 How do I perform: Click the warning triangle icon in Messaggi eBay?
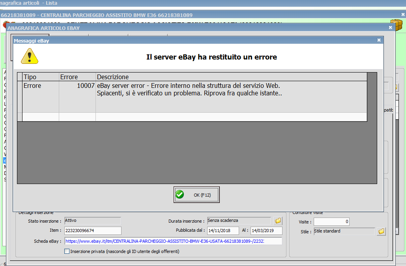coord(30,56)
